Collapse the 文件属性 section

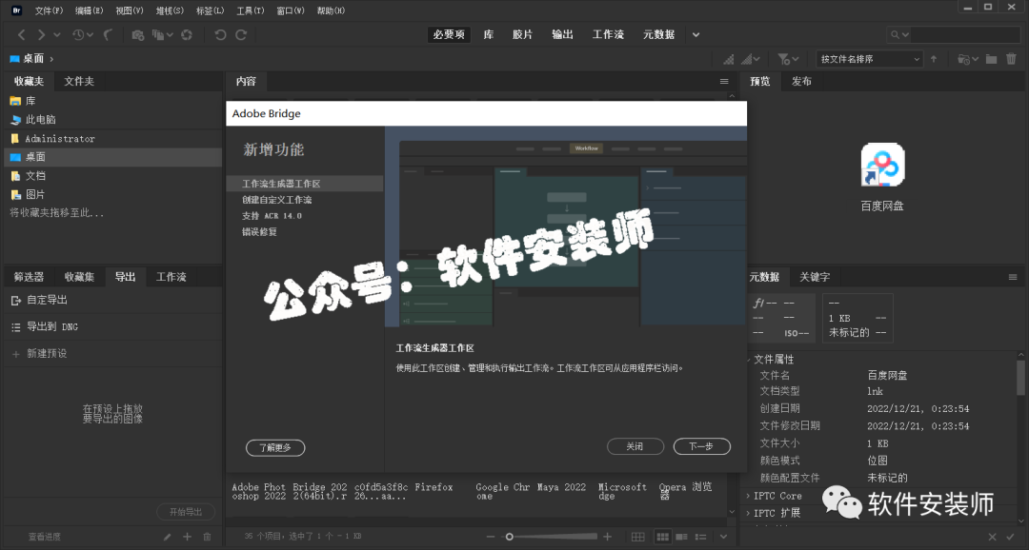(750, 360)
